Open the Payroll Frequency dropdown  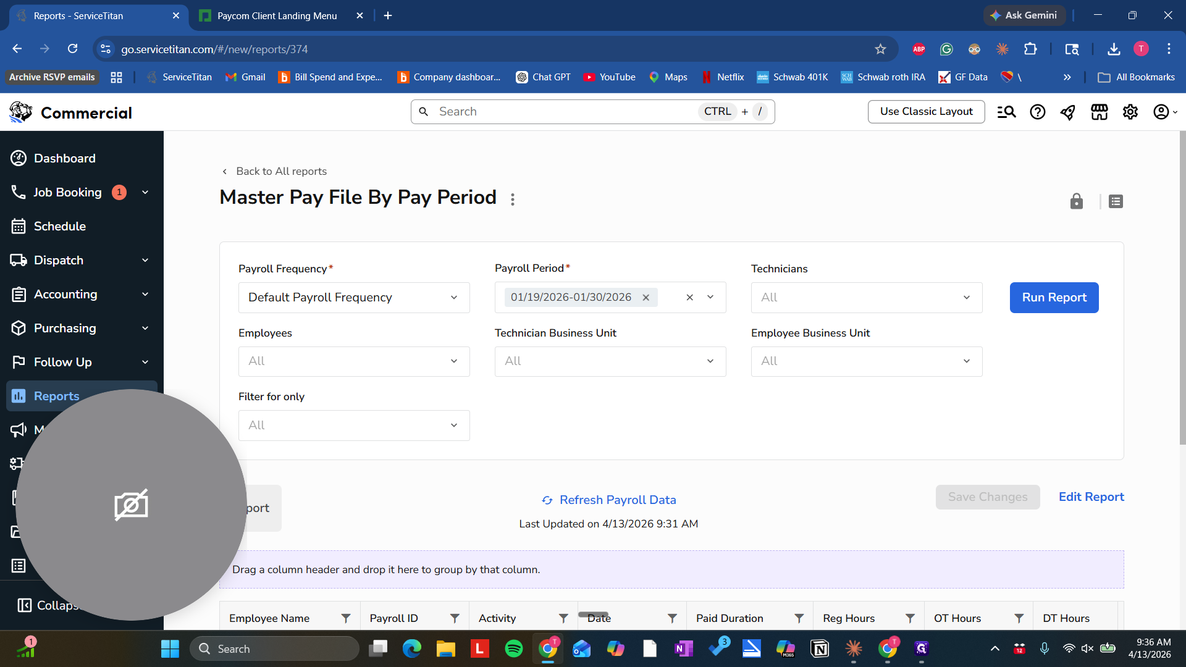(x=354, y=298)
